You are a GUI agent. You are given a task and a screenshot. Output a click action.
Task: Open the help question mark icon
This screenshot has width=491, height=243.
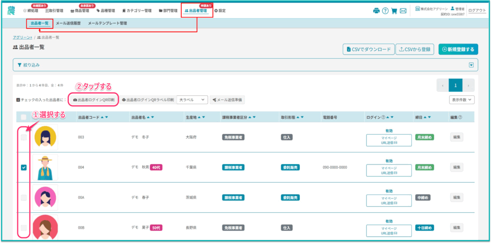[x=385, y=11]
